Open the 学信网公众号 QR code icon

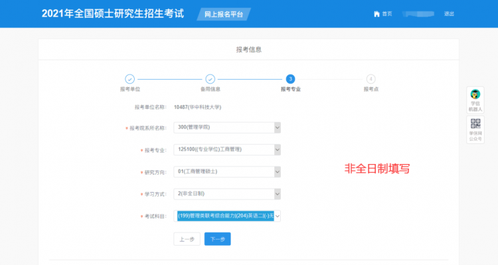point(475,124)
